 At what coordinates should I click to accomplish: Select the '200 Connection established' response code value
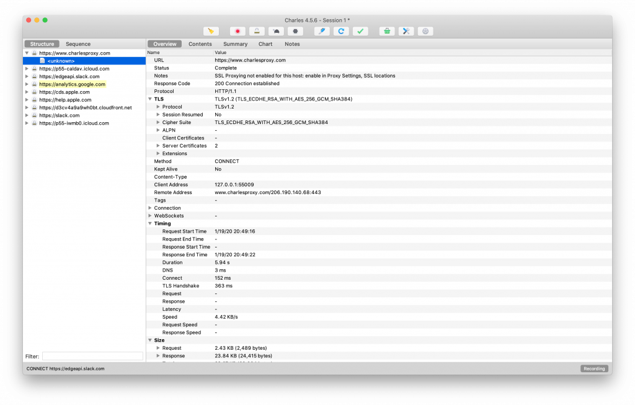(247, 84)
